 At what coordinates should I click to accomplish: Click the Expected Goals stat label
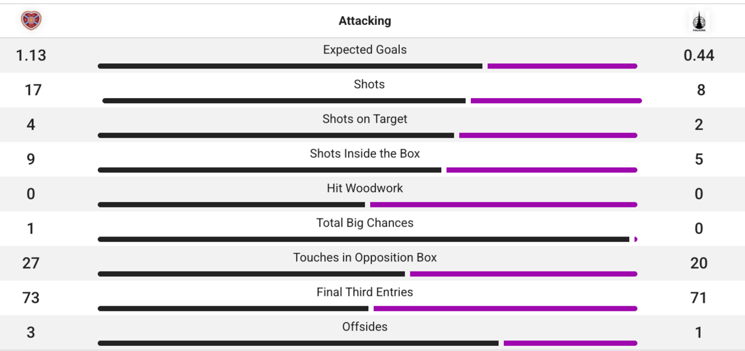(x=365, y=50)
